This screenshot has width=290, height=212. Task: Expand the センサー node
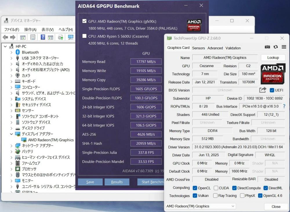(12, 111)
